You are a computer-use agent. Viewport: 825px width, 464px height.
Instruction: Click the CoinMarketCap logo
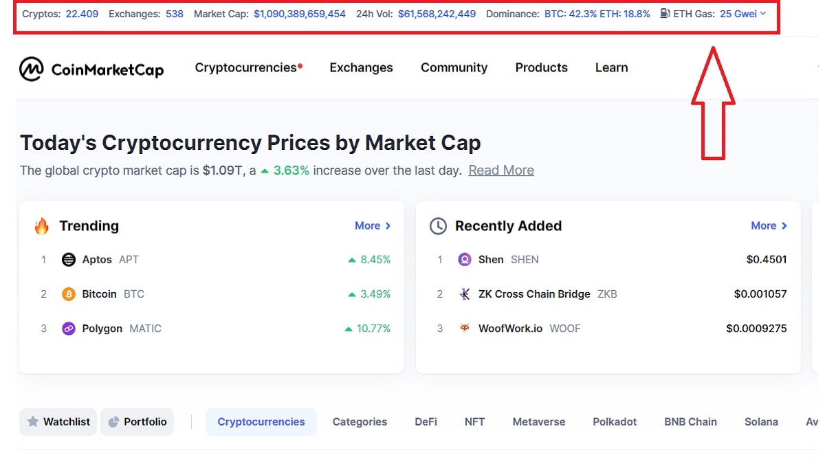point(93,67)
